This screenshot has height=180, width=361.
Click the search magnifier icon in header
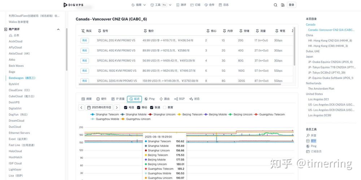(275, 5)
